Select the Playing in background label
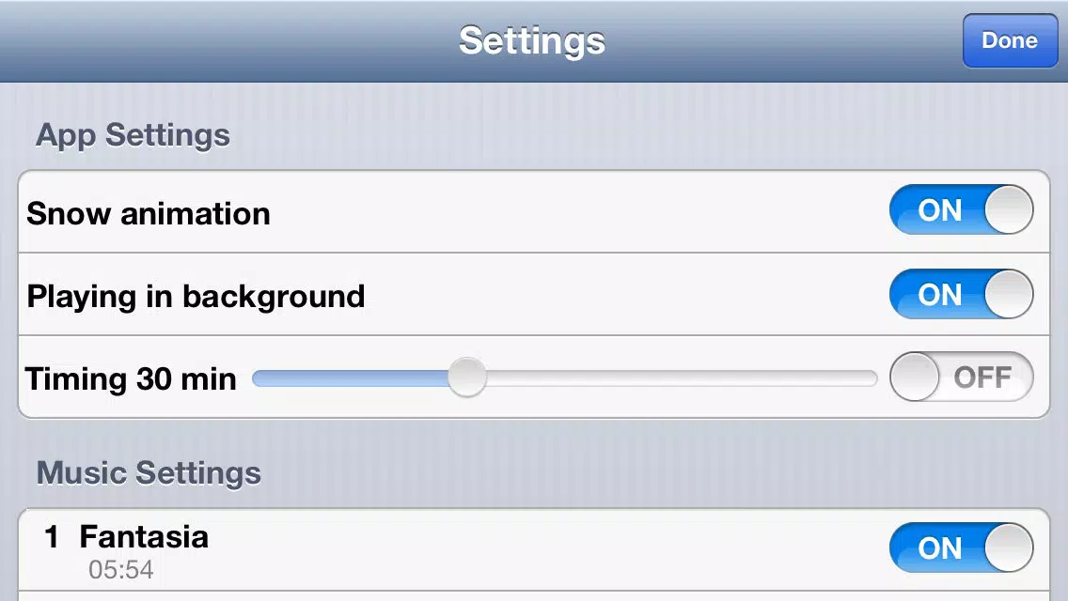 196,297
